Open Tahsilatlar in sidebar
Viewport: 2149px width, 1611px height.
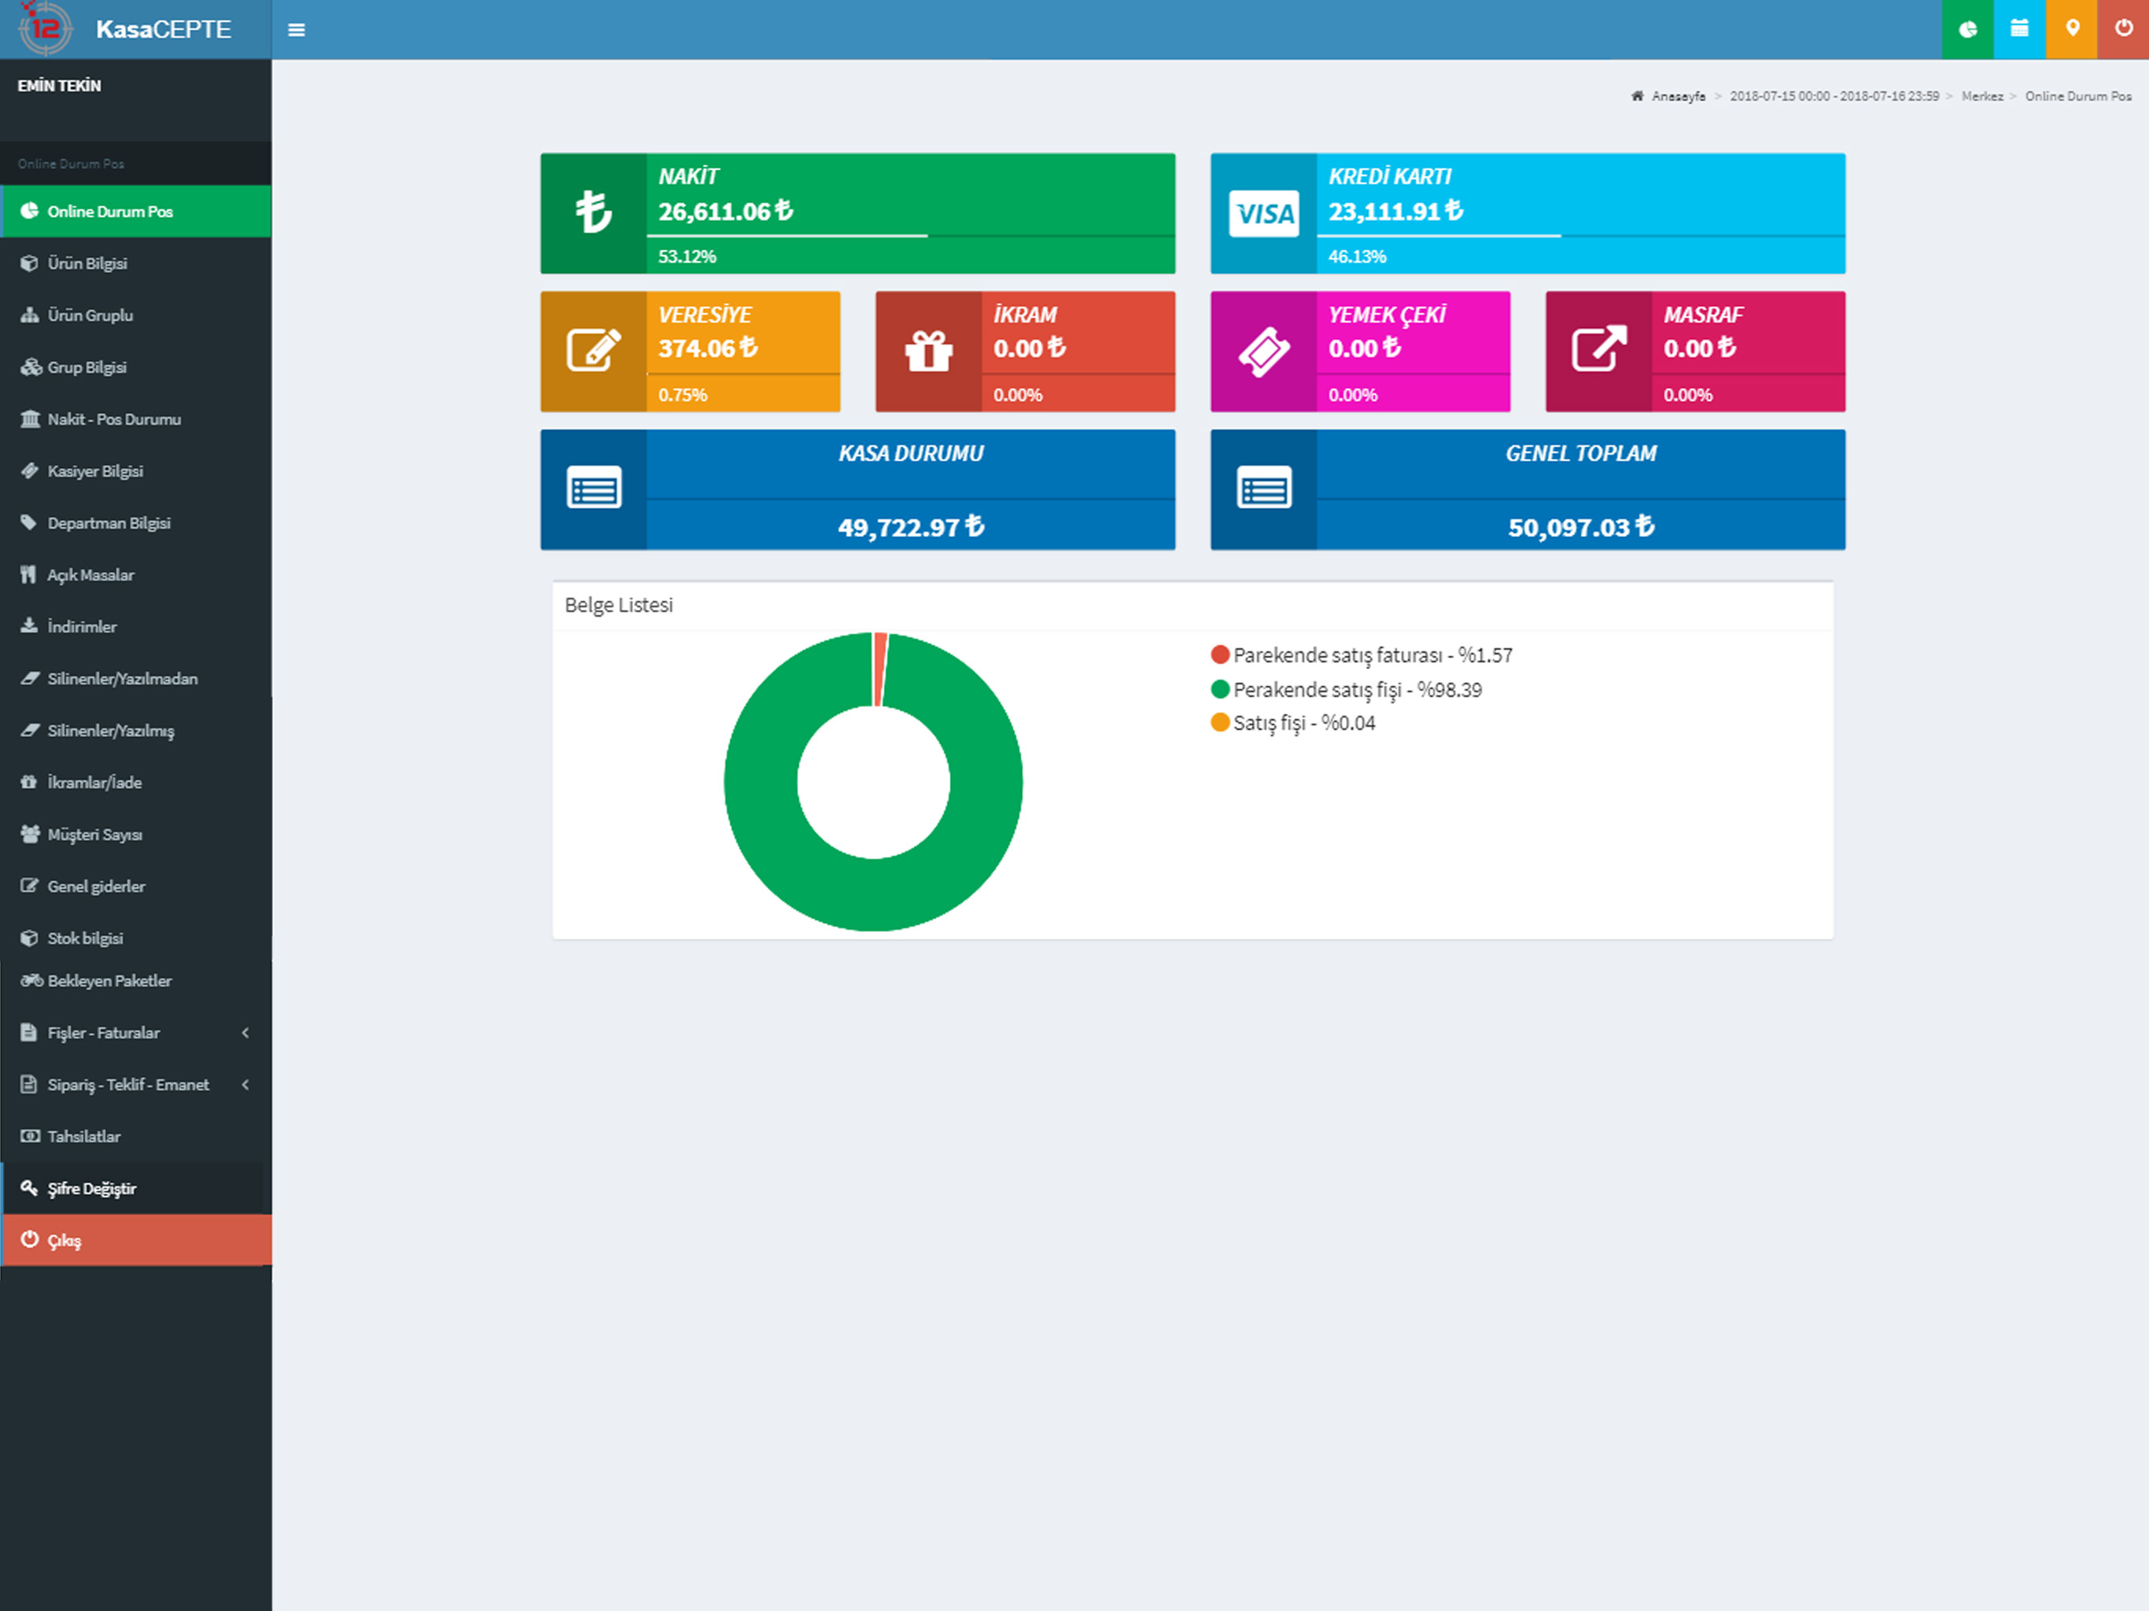(136, 1137)
